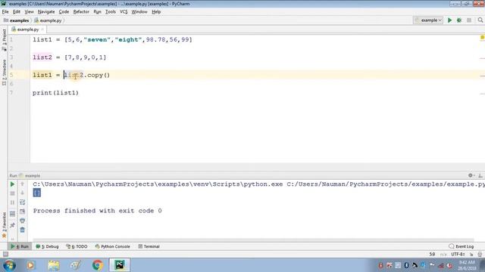Open the Navigate menu

click(x=46, y=12)
